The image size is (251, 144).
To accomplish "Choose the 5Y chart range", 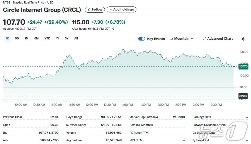I will click(67, 38).
